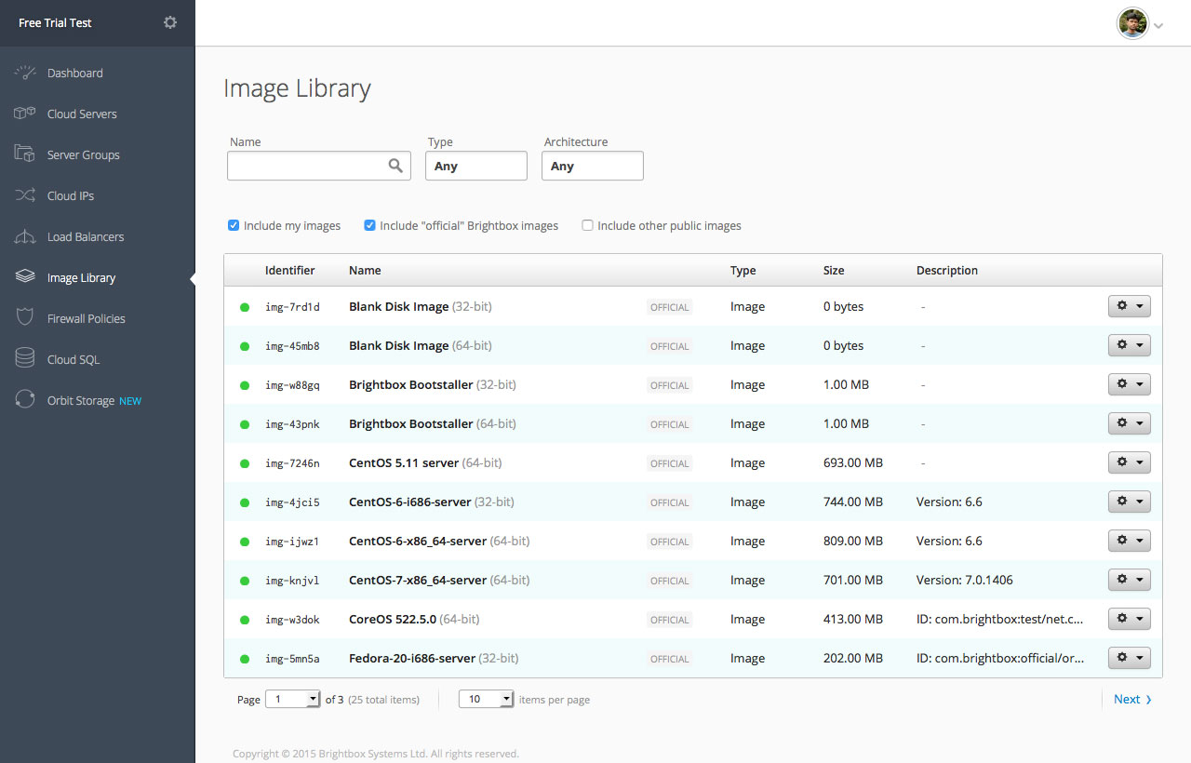
Task: Click the user avatar at top right
Action: point(1132,23)
